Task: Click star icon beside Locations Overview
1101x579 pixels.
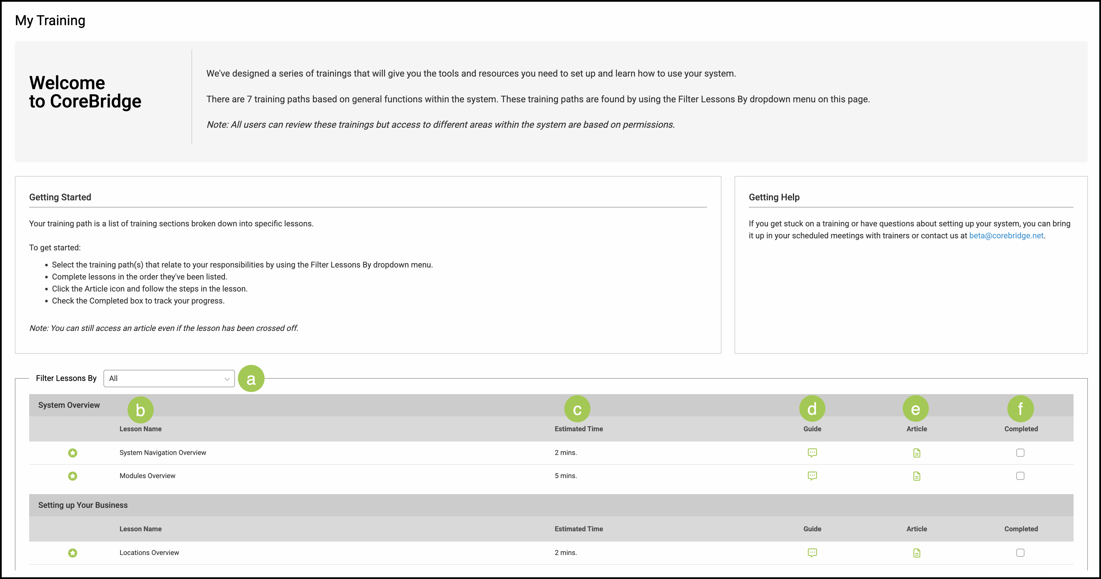Action: click(73, 553)
